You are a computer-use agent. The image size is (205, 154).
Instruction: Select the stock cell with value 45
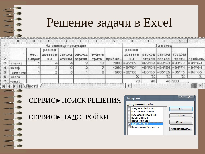point(164,81)
